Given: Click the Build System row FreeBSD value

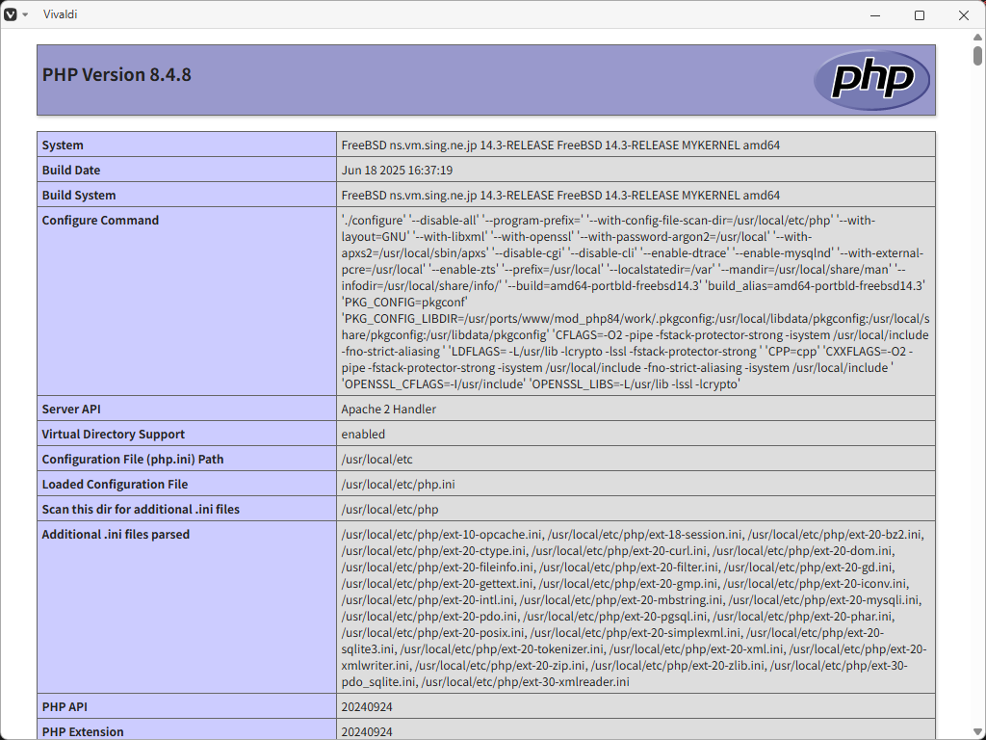Looking at the screenshot, I should [x=560, y=195].
